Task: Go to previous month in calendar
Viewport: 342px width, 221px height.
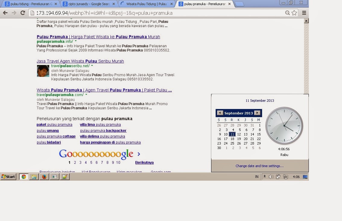Action: pos(220,113)
